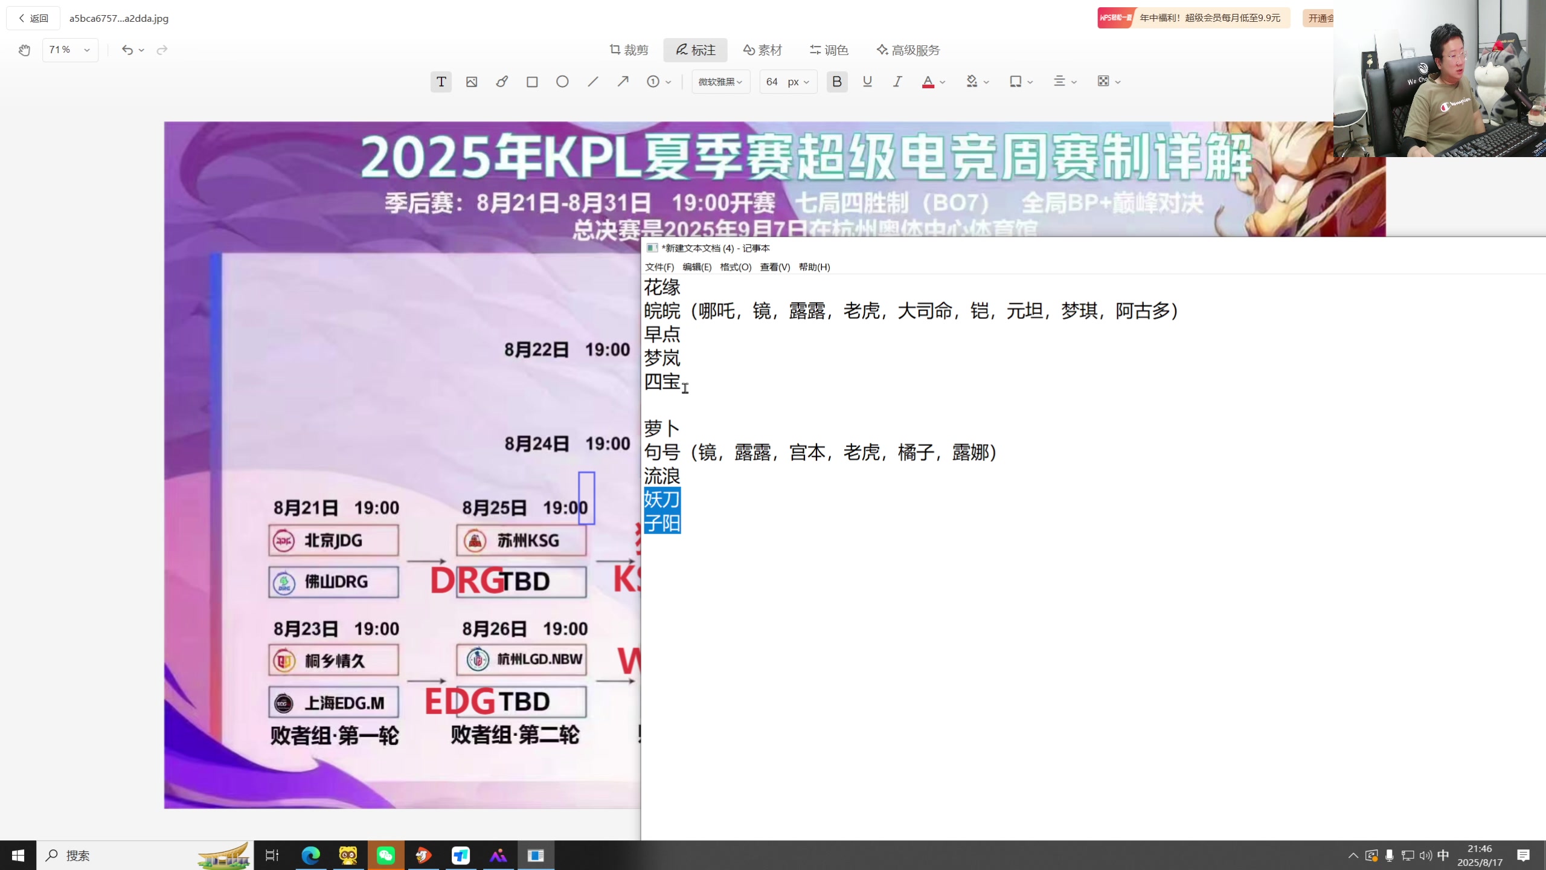This screenshot has height=870, width=1546.
Task: Expand the undo history arrow
Action: click(x=141, y=50)
